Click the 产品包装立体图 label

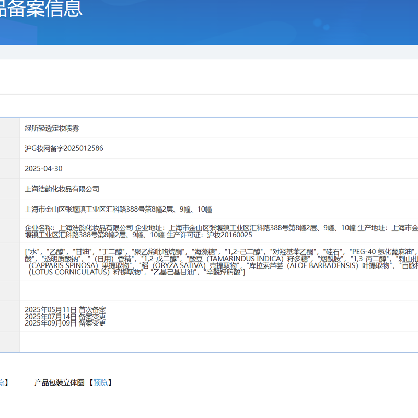coord(59,383)
